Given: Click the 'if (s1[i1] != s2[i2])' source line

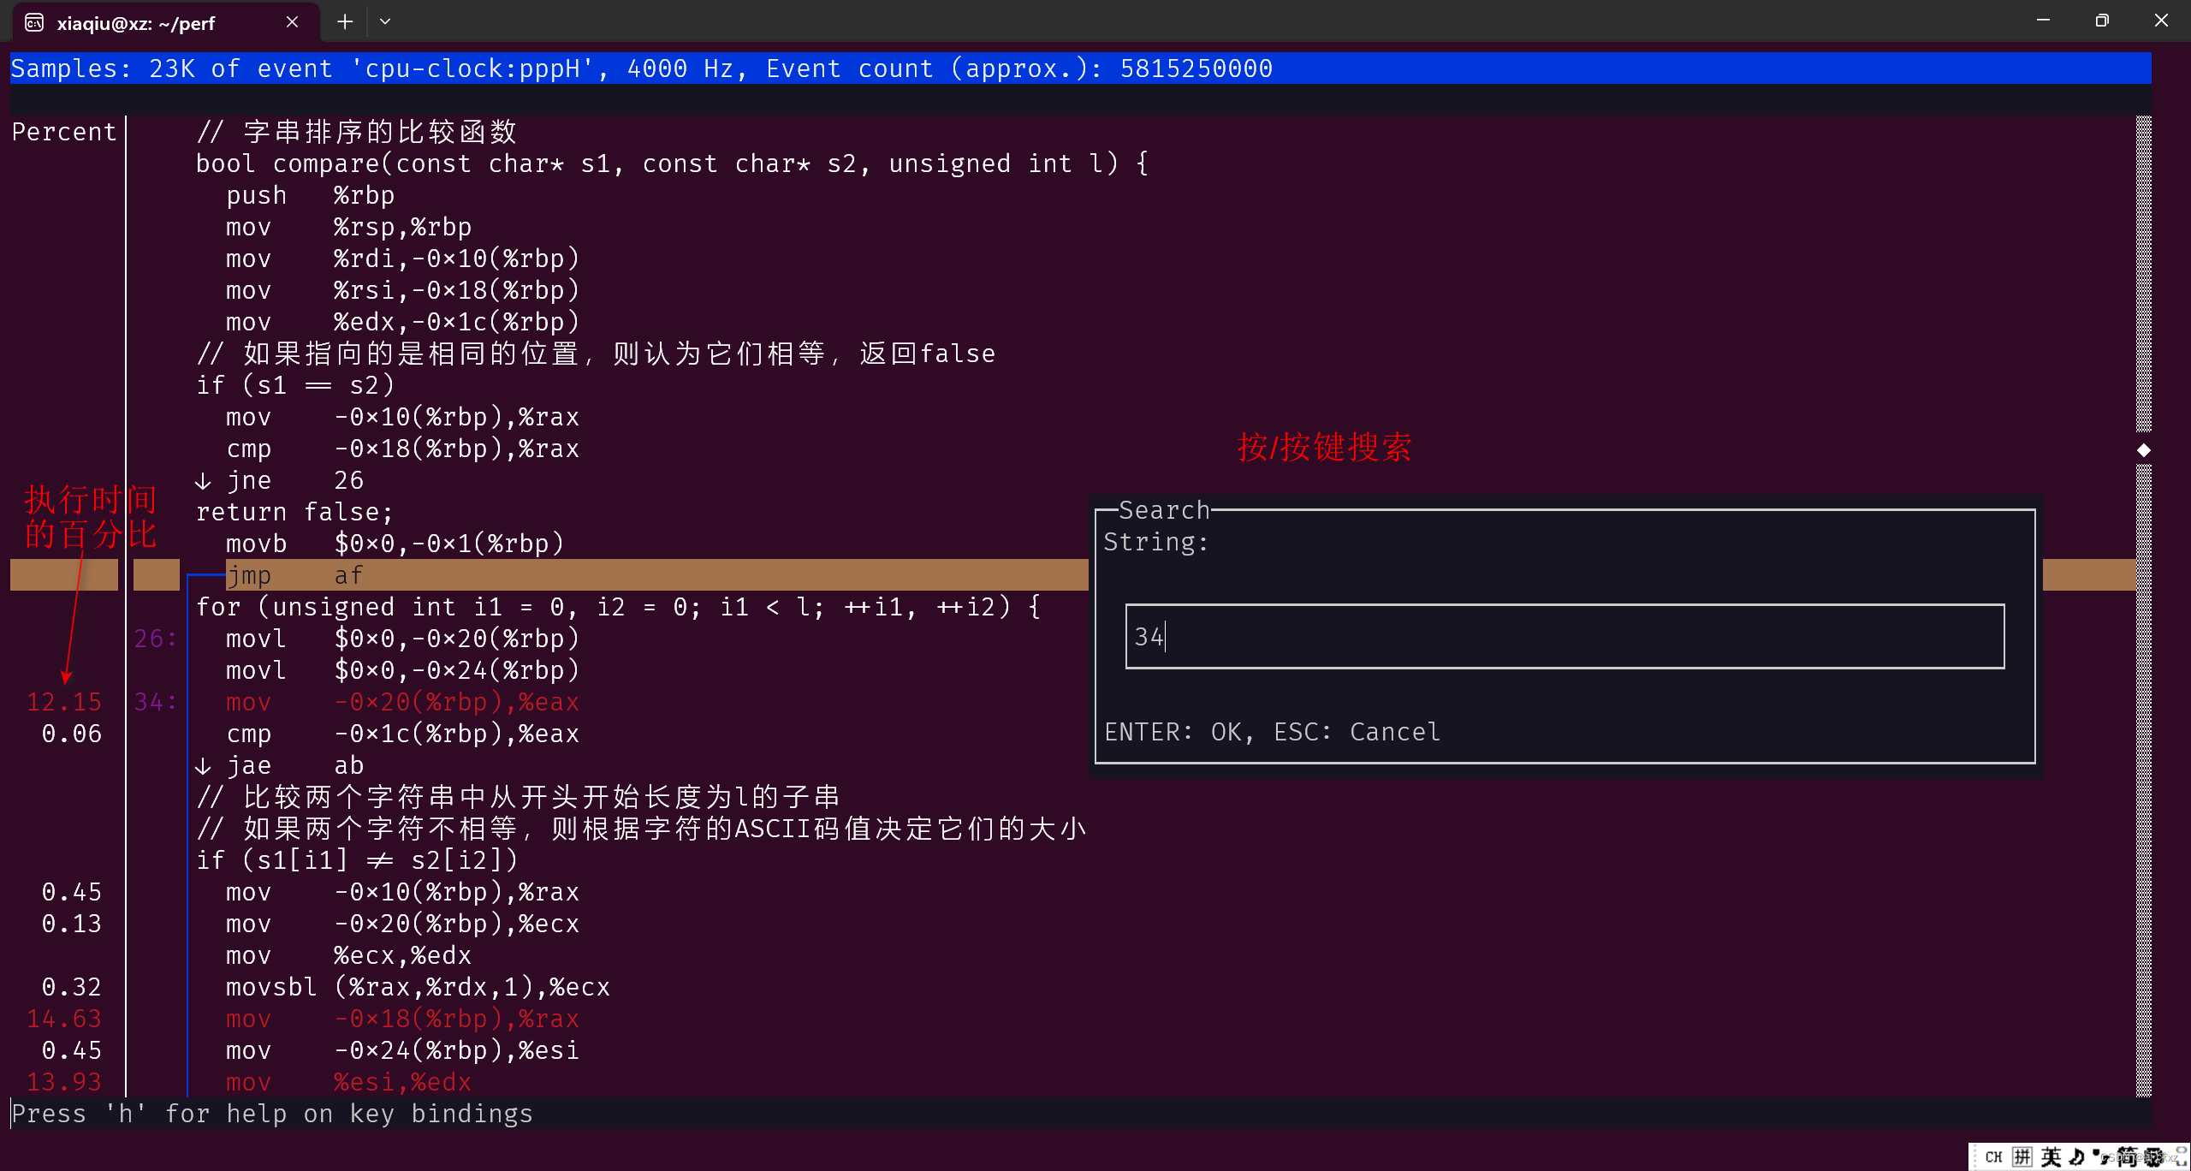Looking at the screenshot, I should (357, 860).
